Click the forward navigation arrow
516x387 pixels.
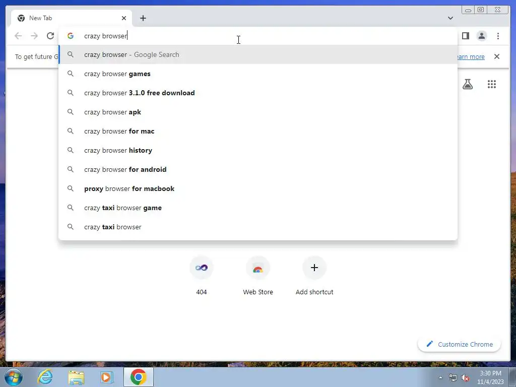tap(34, 36)
